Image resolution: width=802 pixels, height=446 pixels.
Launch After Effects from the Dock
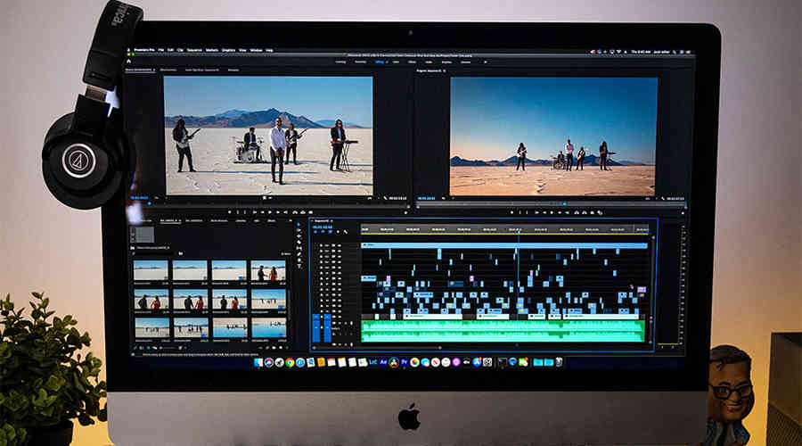(381, 362)
